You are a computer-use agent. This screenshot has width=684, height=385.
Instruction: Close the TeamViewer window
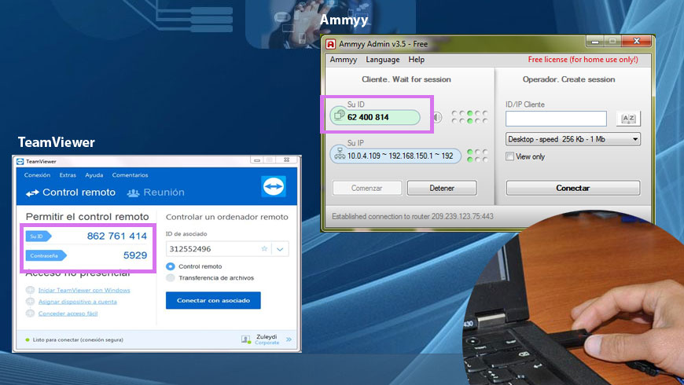click(287, 160)
